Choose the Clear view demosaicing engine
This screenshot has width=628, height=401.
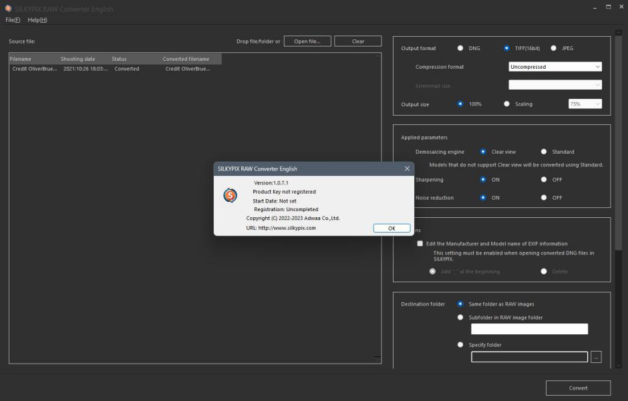(x=483, y=152)
